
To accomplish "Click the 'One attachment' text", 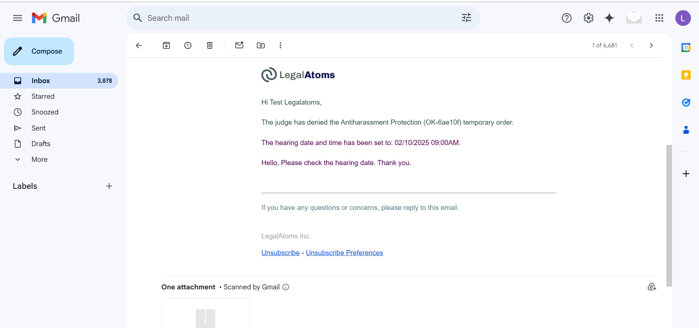I will 188,287.
